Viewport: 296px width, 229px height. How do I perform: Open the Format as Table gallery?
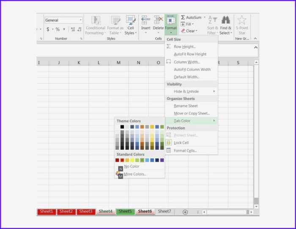click(x=115, y=25)
